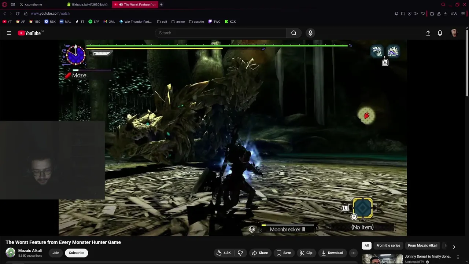Switch to the flixbaba.is tab
Image resolution: width=469 pixels, height=264 pixels.
click(x=87, y=4)
